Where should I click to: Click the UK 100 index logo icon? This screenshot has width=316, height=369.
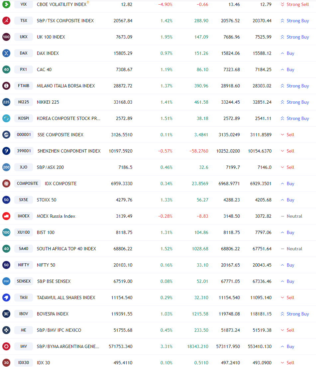pos(6,37)
